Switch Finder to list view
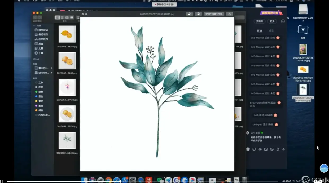The image size is (329, 183). click(x=62, y=17)
